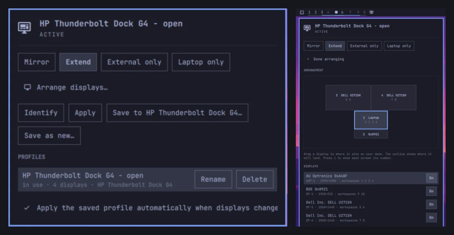This screenshot has height=235, width=454.
Task: Pick External only in the profiles panel
Action: coord(134,62)
